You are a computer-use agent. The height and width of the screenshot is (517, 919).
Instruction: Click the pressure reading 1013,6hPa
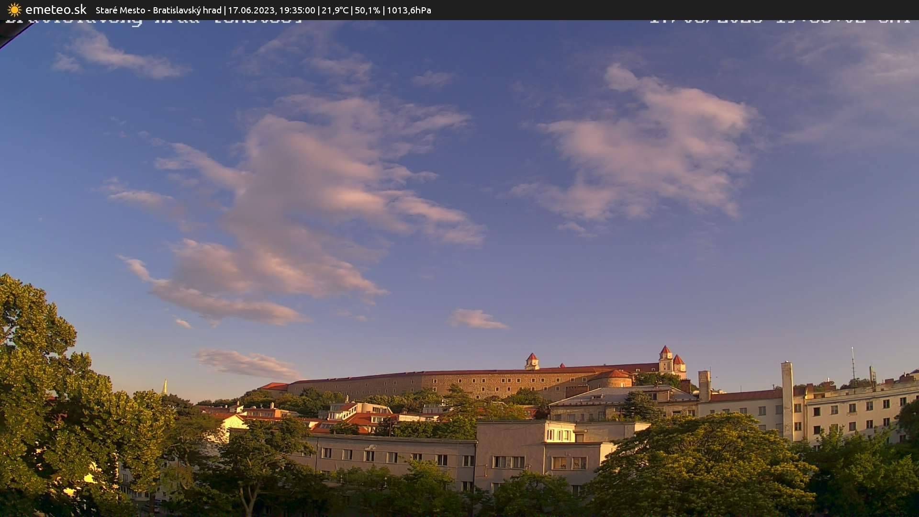click(409, 10)
